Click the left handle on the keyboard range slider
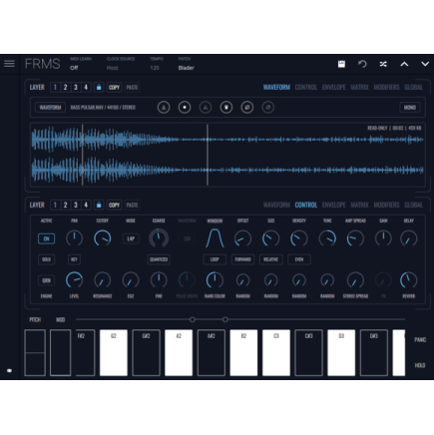This screenshot has width=434, height=435. click(x=193, y=319)
